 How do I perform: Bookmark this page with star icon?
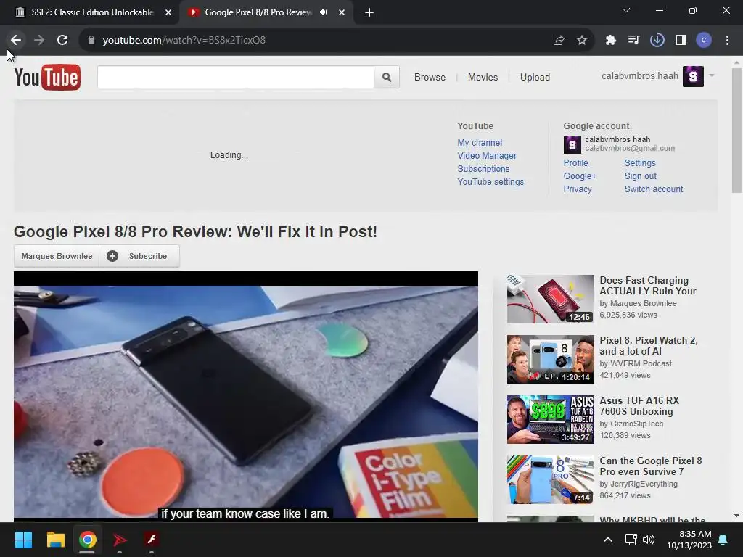pos(581,41)
